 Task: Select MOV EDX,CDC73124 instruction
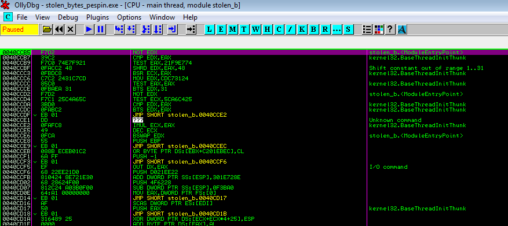point(161,78)
